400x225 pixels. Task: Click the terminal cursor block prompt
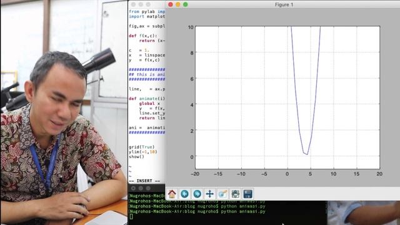click(x=131, y=217)
